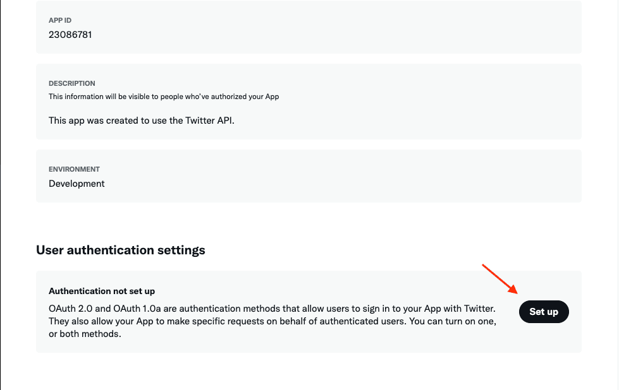The height and width of the screenshot is (390, 619).
Task: Click the authentication settings card
Action: pos(309,312)
